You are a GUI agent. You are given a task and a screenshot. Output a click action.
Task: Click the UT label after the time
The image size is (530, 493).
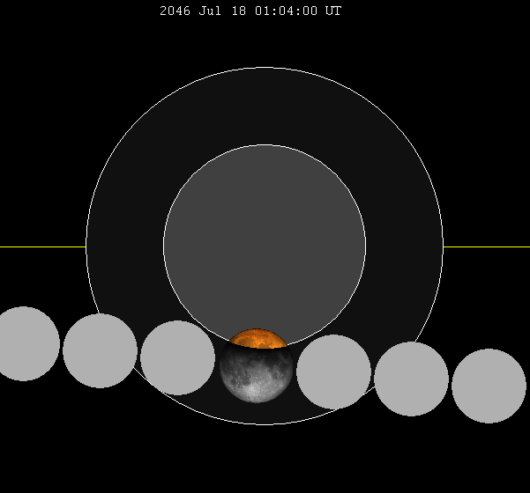332,11
